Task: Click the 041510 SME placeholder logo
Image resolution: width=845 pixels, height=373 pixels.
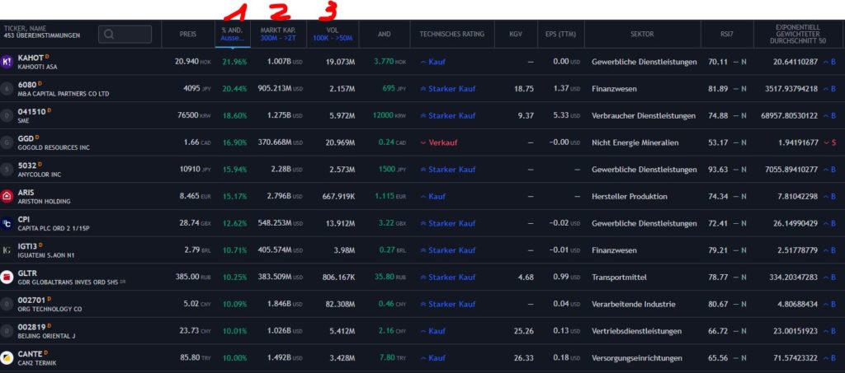Action: [x=7, y=115]
